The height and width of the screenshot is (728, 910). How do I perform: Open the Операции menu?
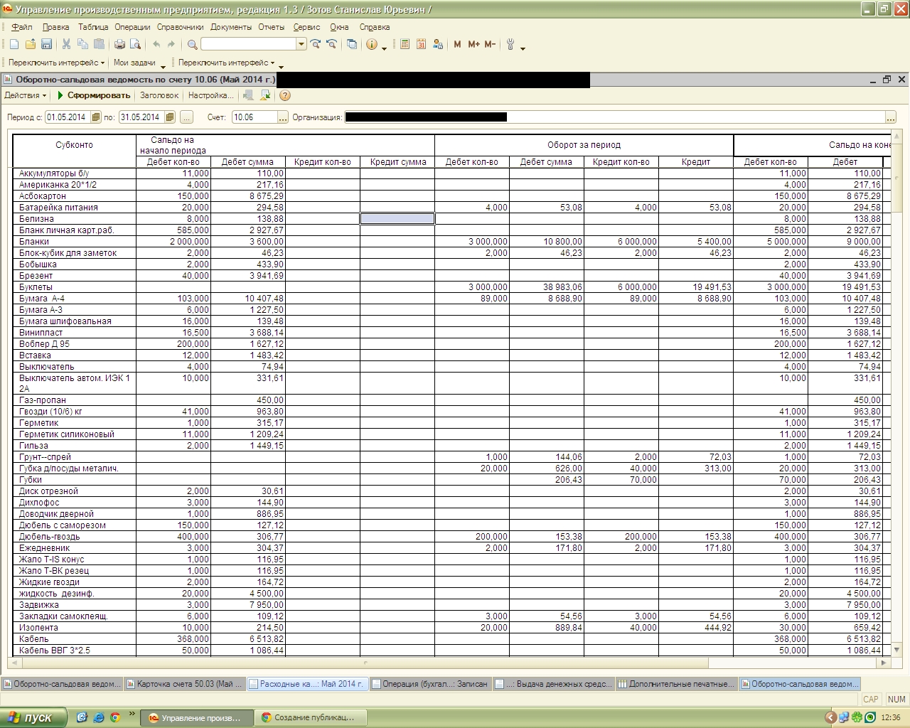pyautogui.click(x=132, y=27)
